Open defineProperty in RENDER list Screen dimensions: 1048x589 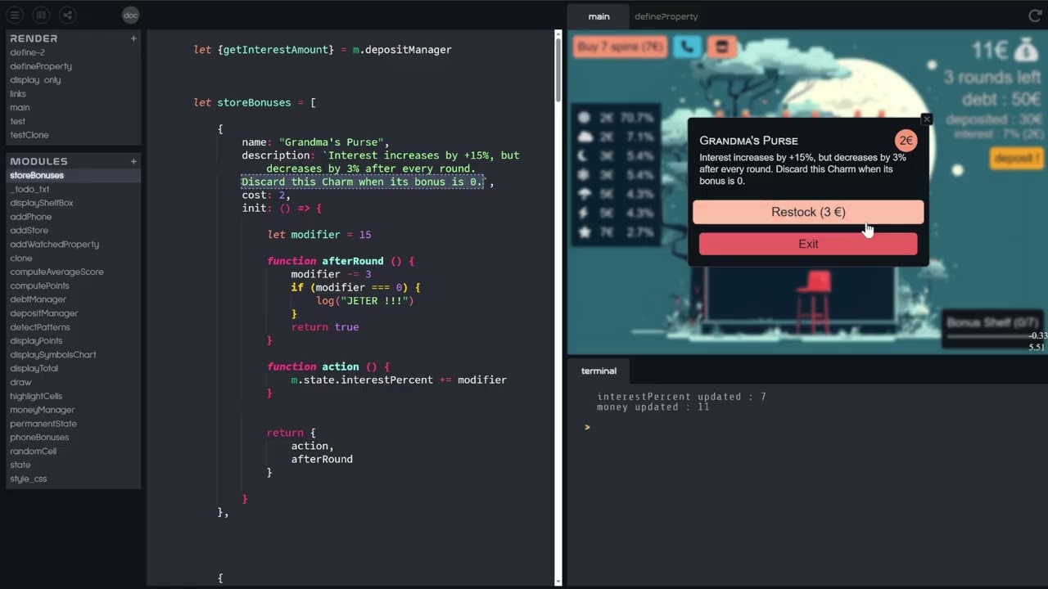point(41,66)
